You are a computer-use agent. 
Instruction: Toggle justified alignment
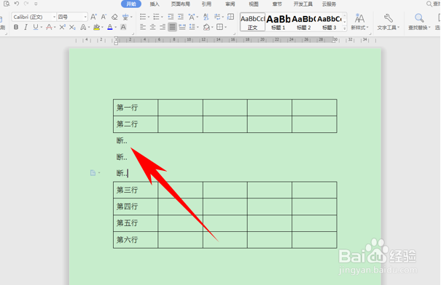tap(173, 27)
